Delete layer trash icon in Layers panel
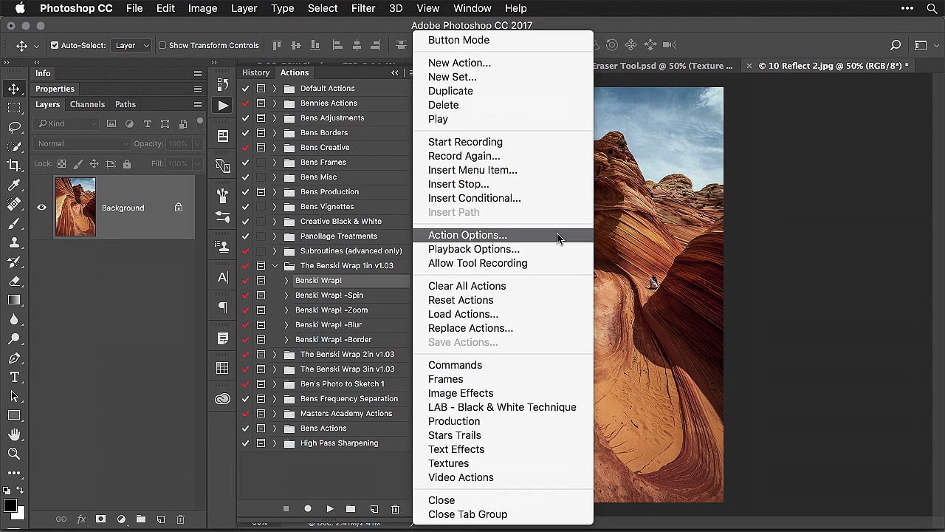This screenshot has height=532, width=945. point(180,519)
